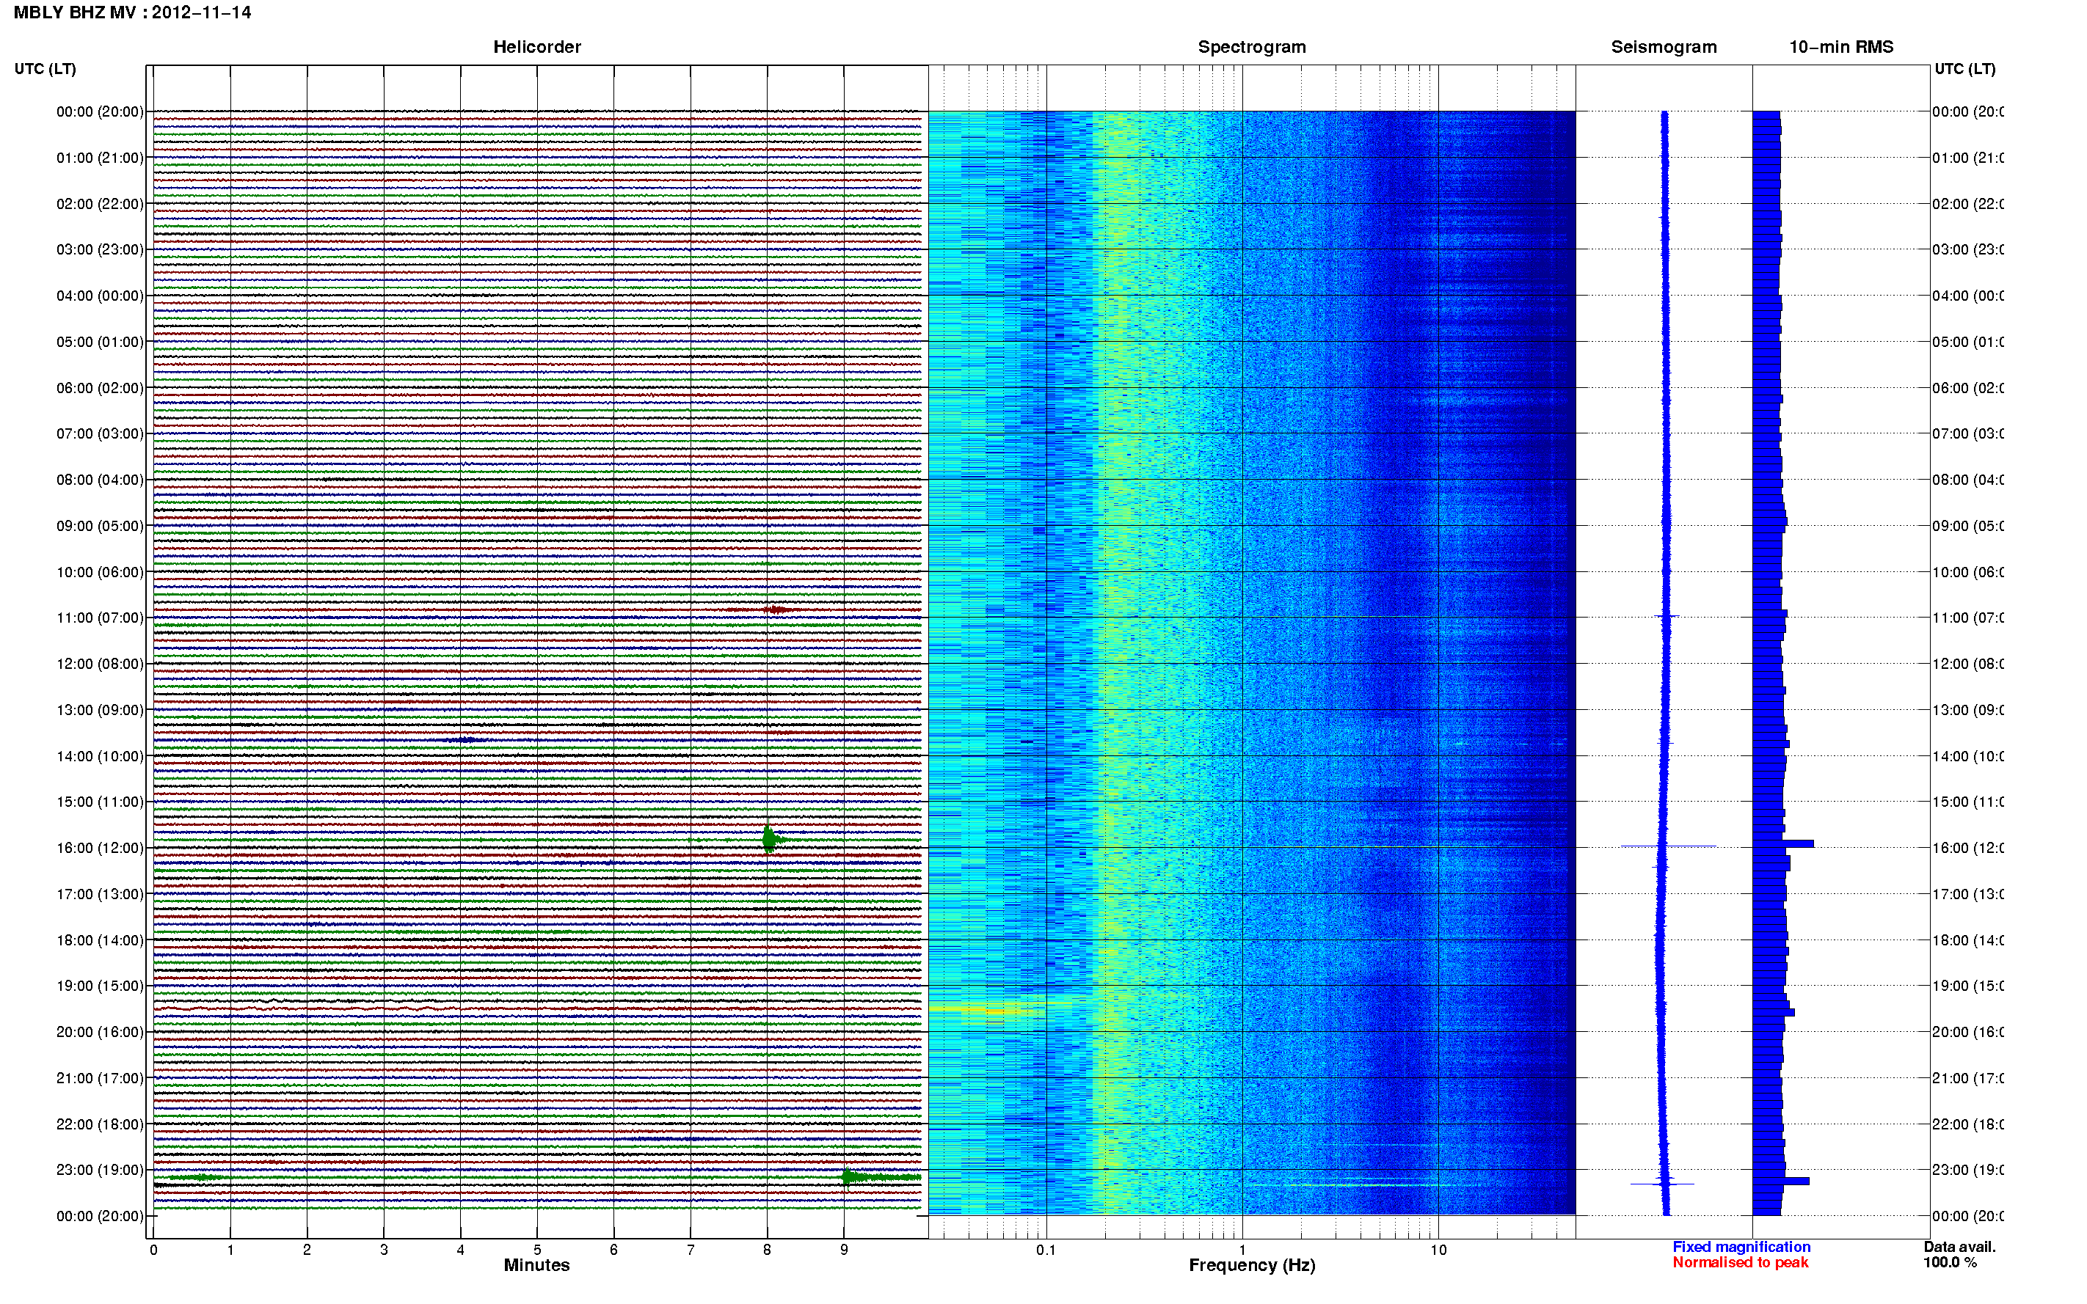
Task: Click the minute '9' tick label
Action: pyautogui.click(x=844, y=1249)
